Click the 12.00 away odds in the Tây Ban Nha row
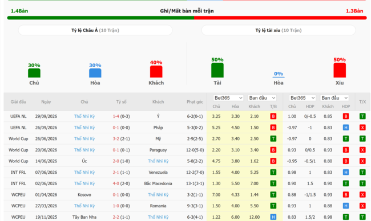Viewport: 371px width, 221px height. tap(255, 217)
